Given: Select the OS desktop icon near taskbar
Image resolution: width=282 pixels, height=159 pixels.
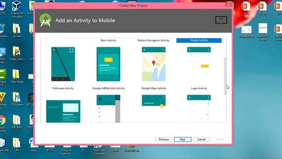Looking at the screenshot, I should (83, 149).
